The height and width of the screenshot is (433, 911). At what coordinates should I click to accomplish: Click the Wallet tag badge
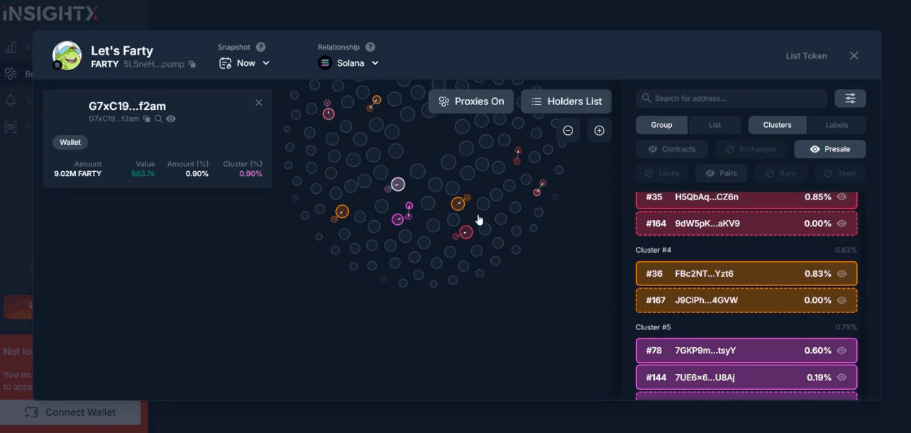[70, 143]
